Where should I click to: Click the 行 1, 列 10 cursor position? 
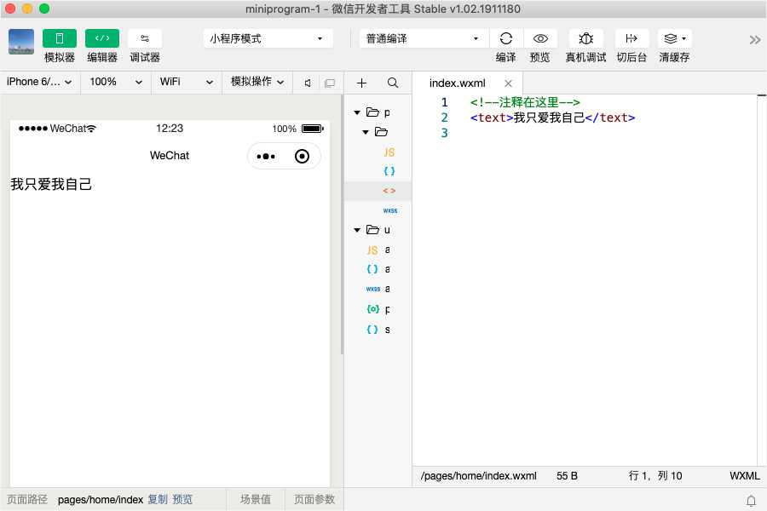655,476
